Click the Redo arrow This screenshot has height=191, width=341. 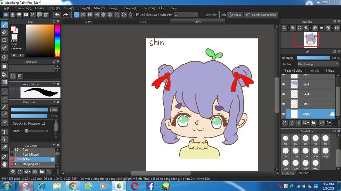click(65, 15)
